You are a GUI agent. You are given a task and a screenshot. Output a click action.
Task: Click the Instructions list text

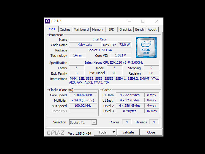(114, 81)
